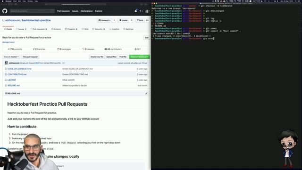Click the '2 files changed' terminal output line

click(182, 36)
